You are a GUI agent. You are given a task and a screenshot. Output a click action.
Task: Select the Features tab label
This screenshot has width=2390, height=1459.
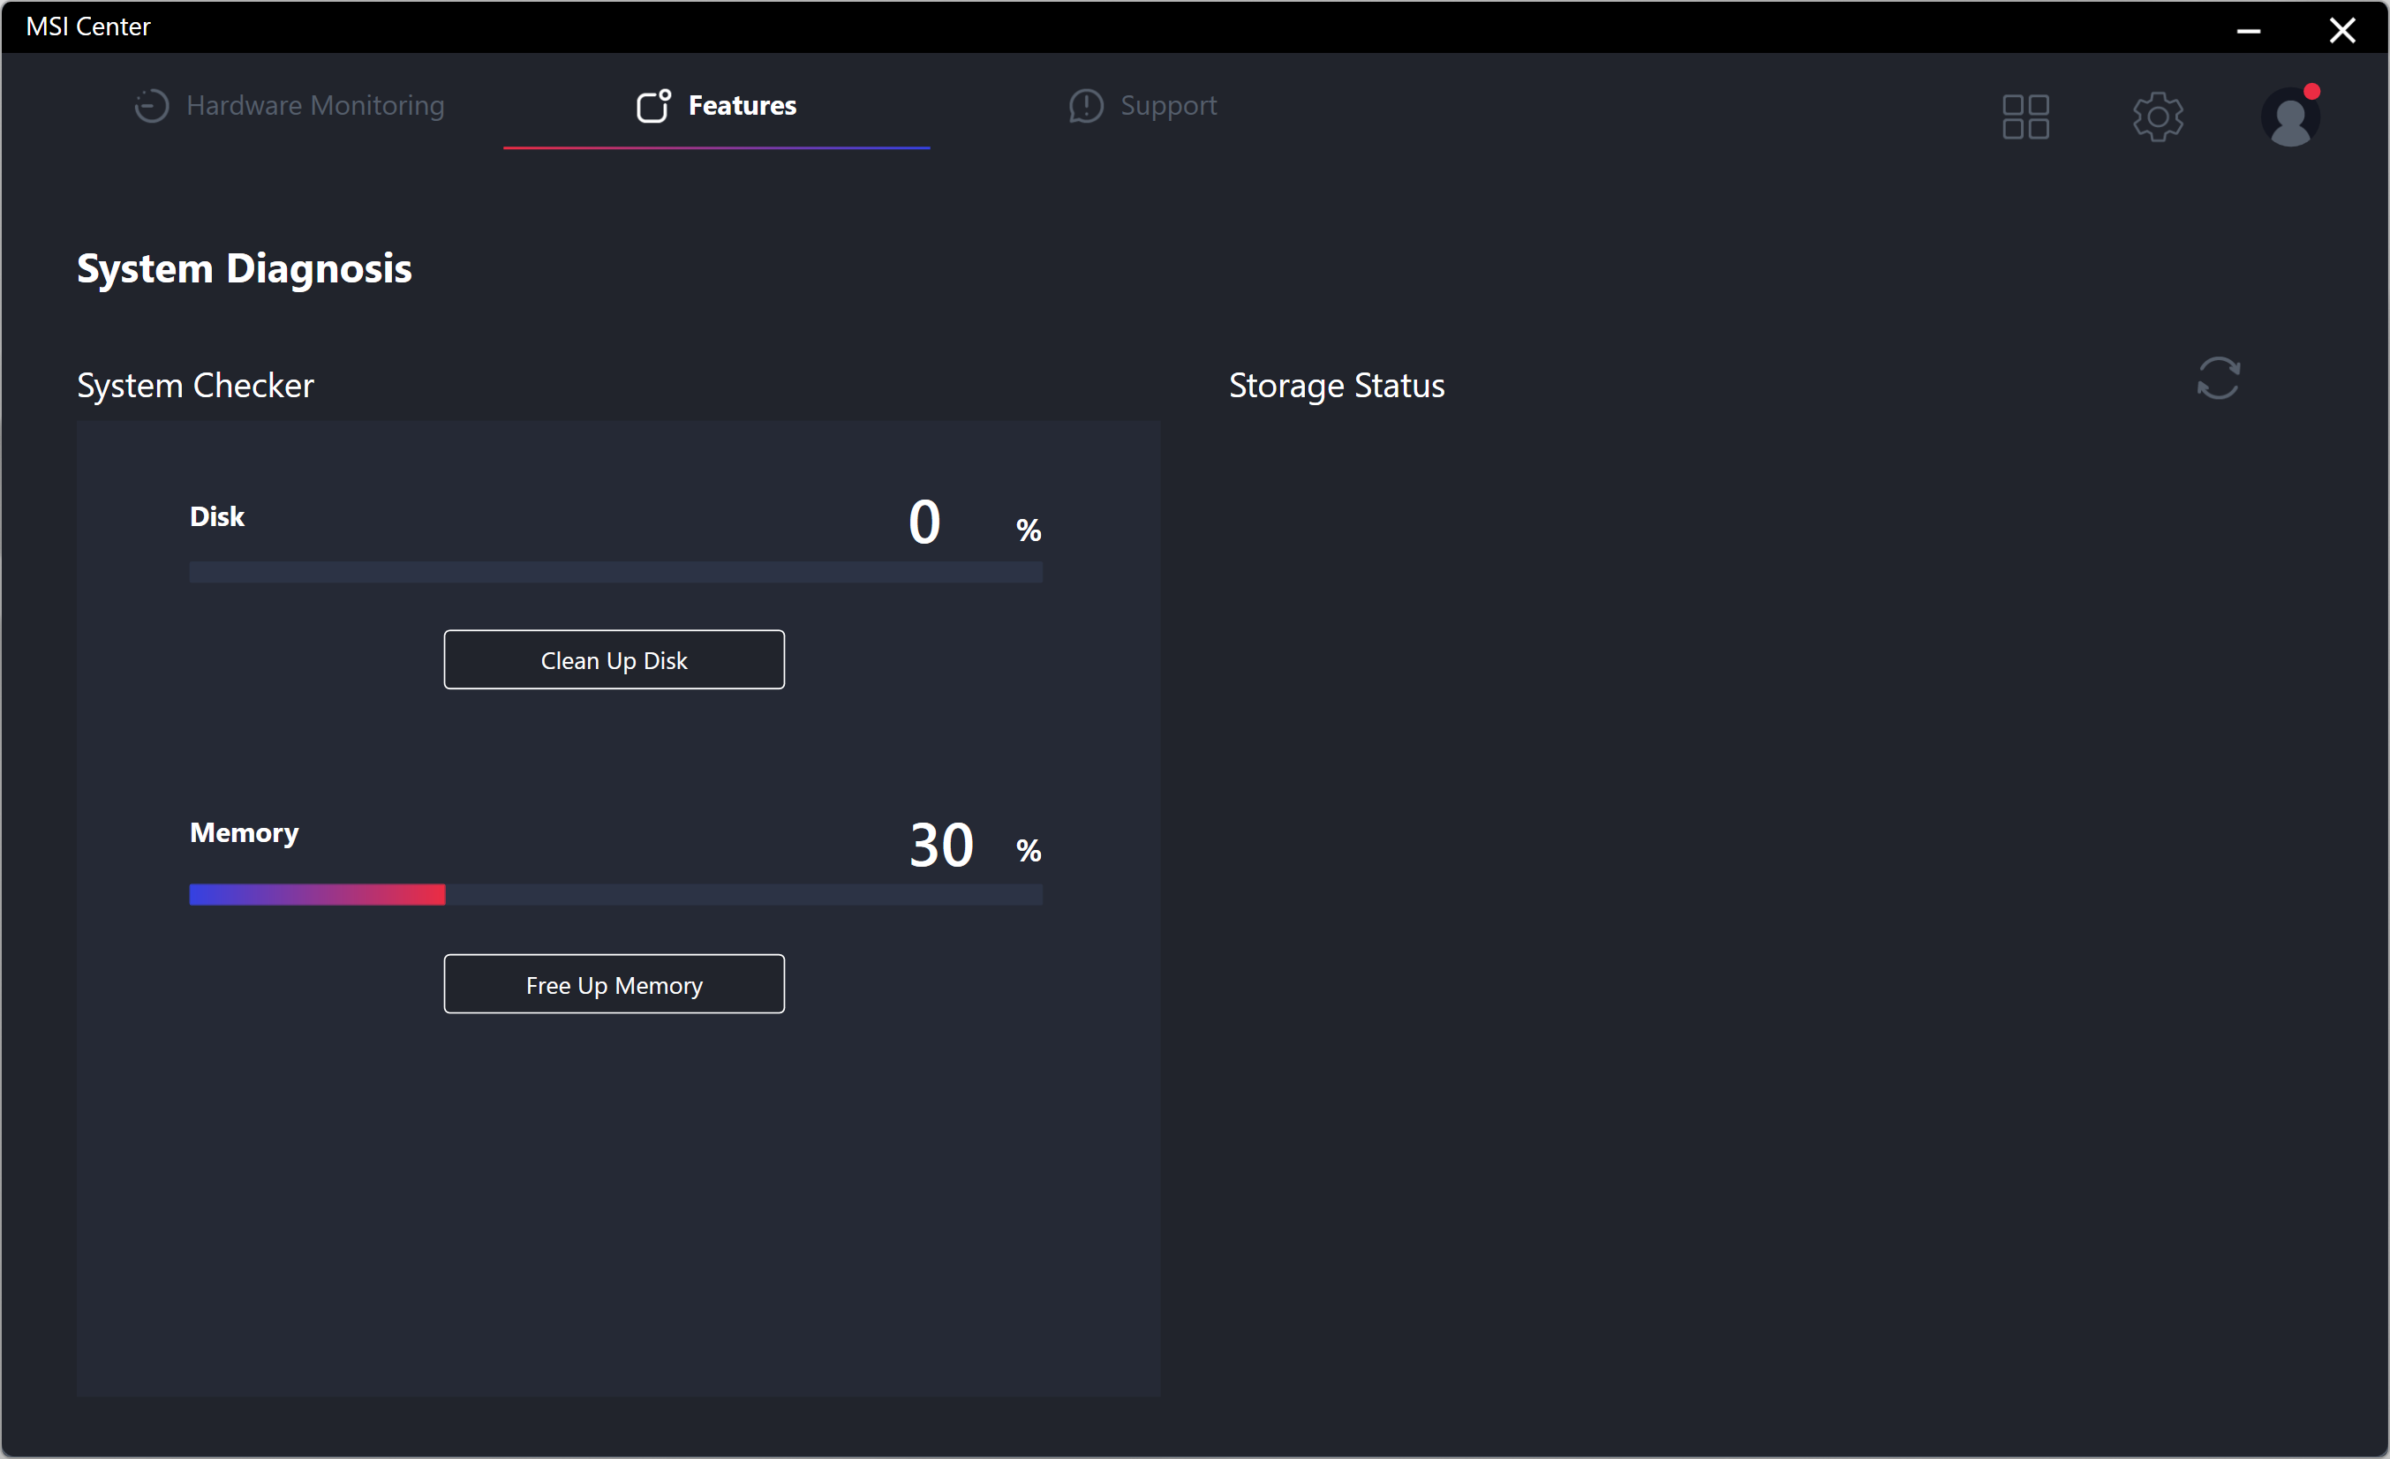point(742,106)
